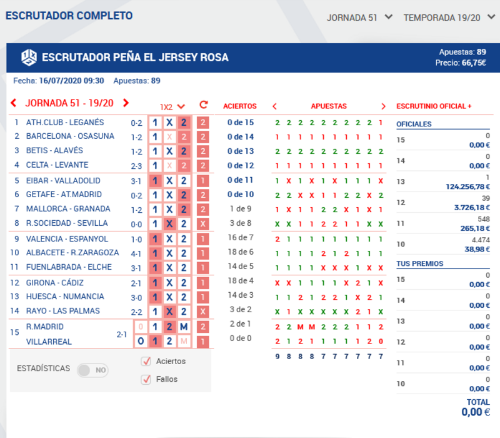Go to previous jornada with the red left arrow
Screen dimensions: 500x438
point(13,103)
